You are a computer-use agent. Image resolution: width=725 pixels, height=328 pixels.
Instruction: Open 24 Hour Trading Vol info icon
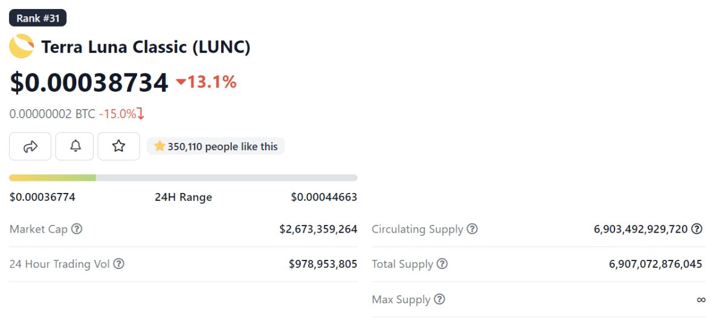point(119,263)
